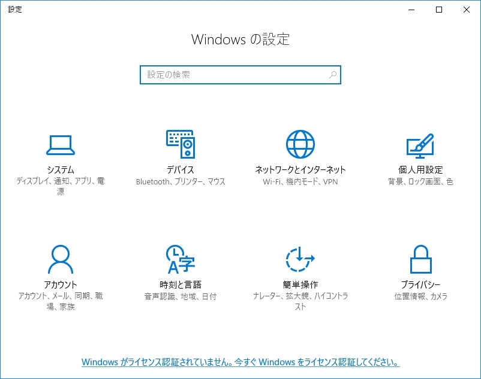Open the ネットワークとインターネット globe icon
This screenshot has width=481, height=379.
coord(300,144)
